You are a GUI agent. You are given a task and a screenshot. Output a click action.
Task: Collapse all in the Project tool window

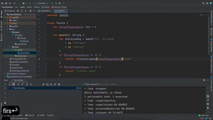(26, 11)
